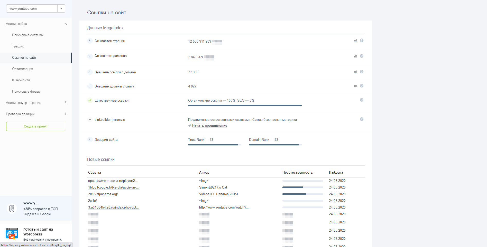The height and width of the screenshot is (247, 487).
Task: Open the 2w.io link
Action: point(93,201)
